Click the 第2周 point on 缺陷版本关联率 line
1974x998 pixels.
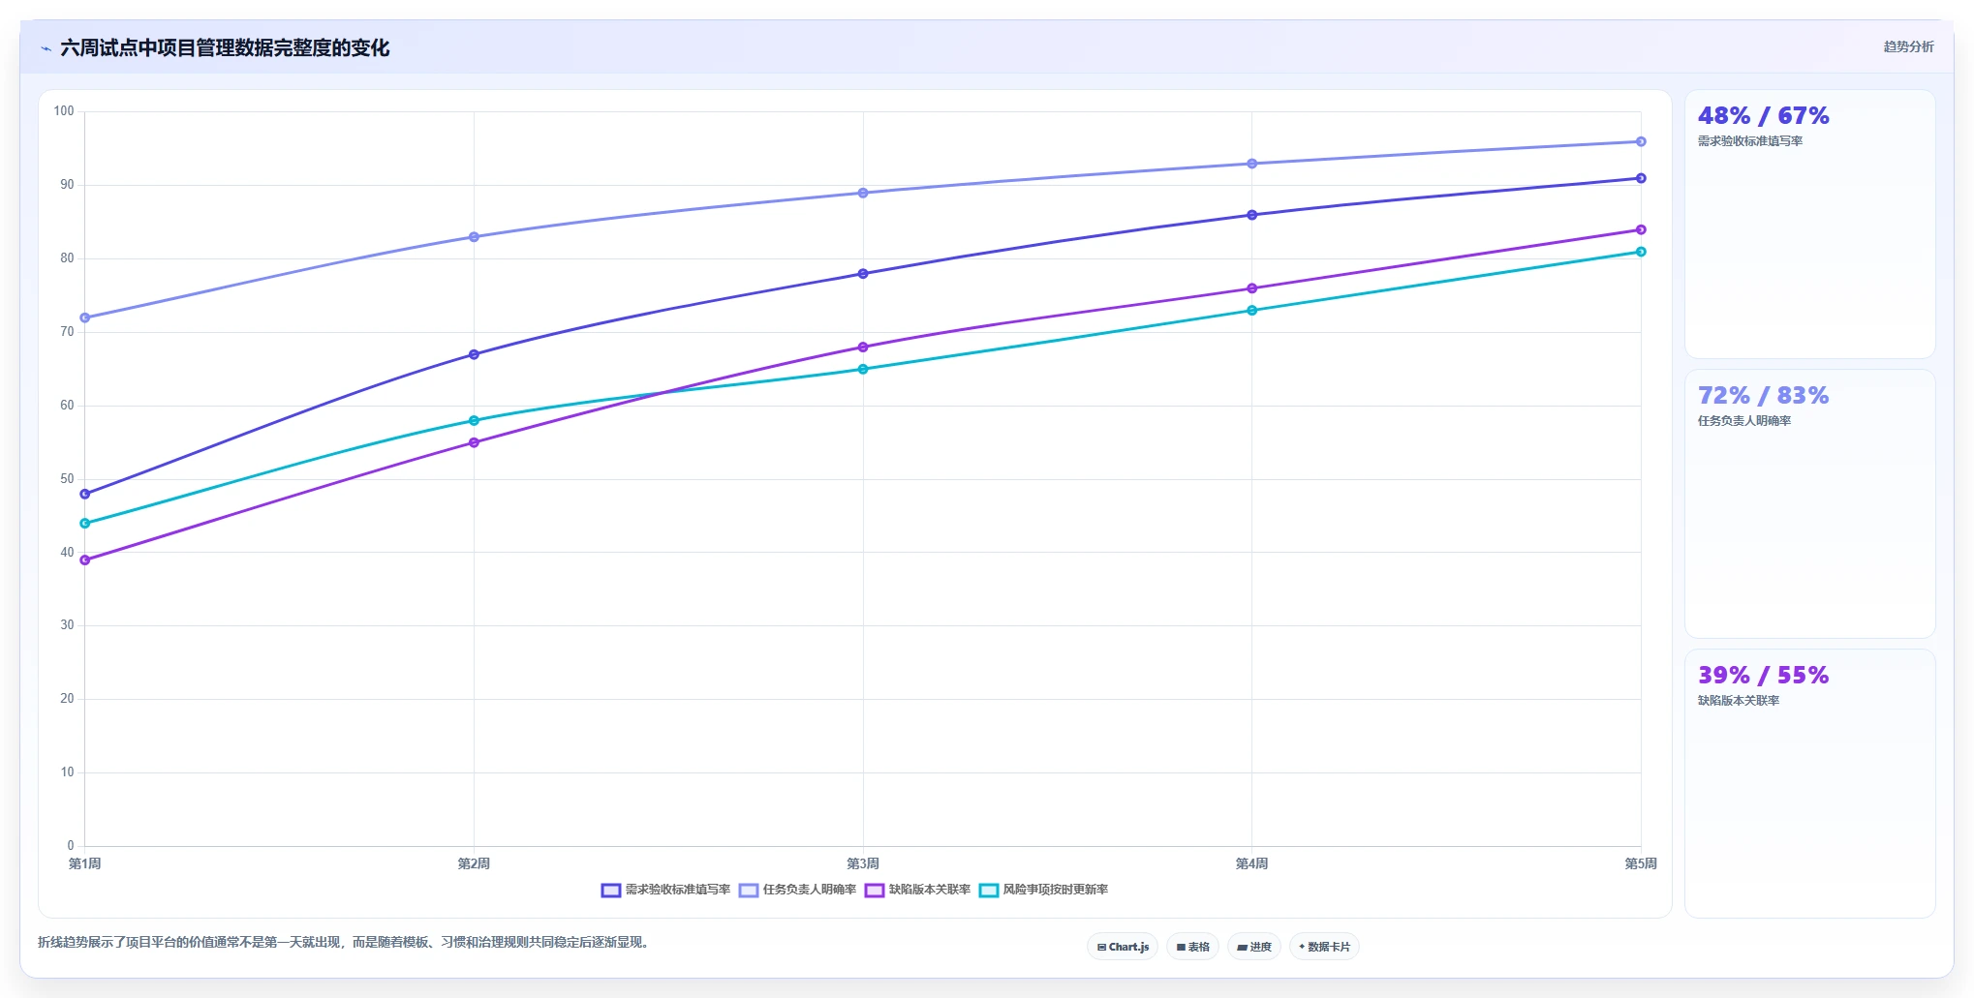point(474,442)
